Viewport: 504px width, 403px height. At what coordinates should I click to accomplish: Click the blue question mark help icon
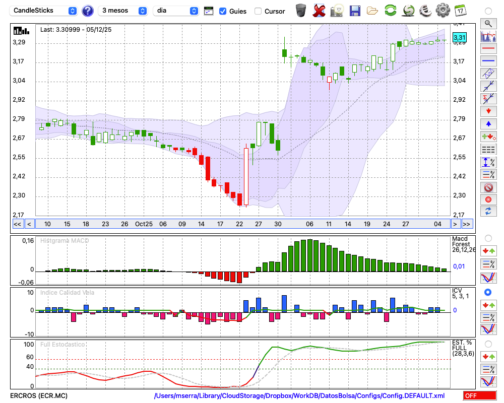point(88,11)
